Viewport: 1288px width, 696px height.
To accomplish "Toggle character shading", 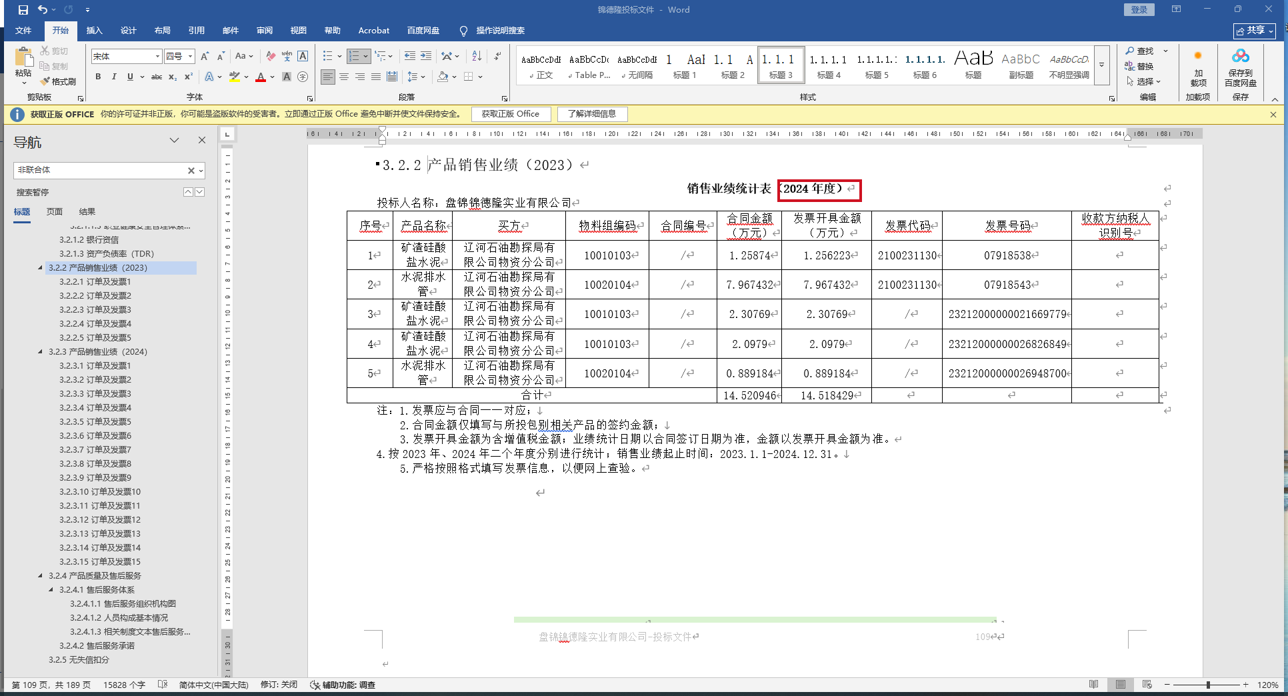I will (287, 77).
